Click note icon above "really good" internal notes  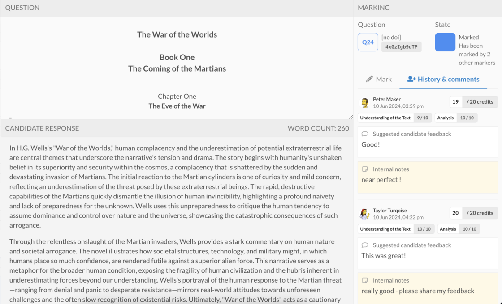365,280
